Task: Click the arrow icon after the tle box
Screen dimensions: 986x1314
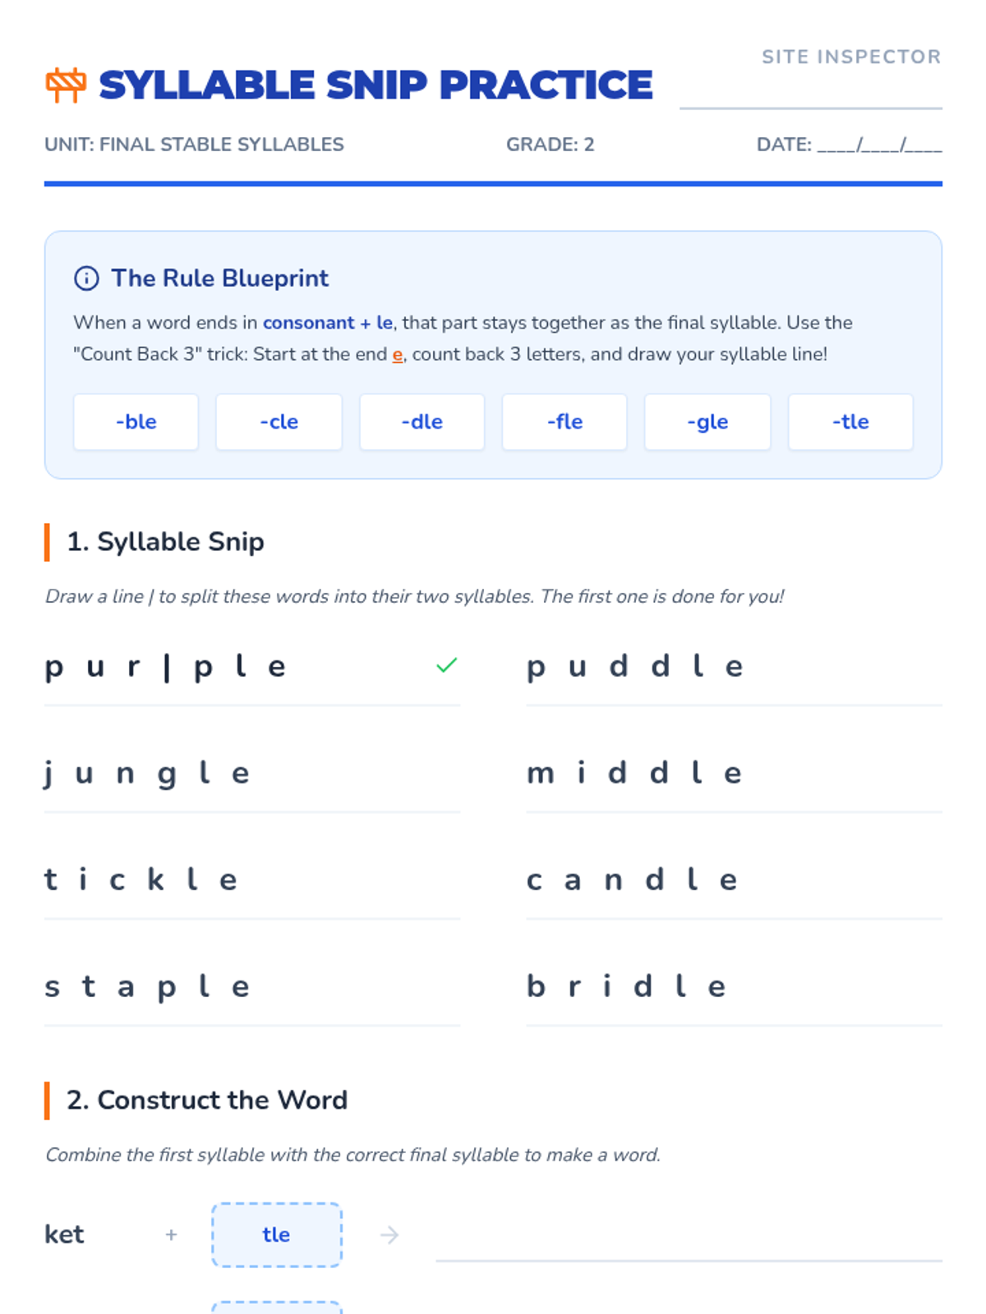Action: pos(389,1234)
